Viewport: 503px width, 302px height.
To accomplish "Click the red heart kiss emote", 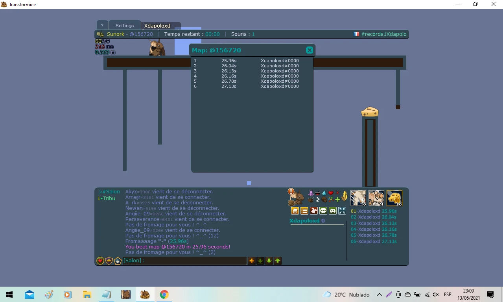I will [x=331, y=193].
